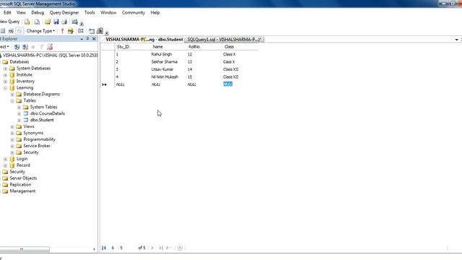Open the Query Designer menu
This screenshot has width=462, height=260.
click(x=64, y=13)
